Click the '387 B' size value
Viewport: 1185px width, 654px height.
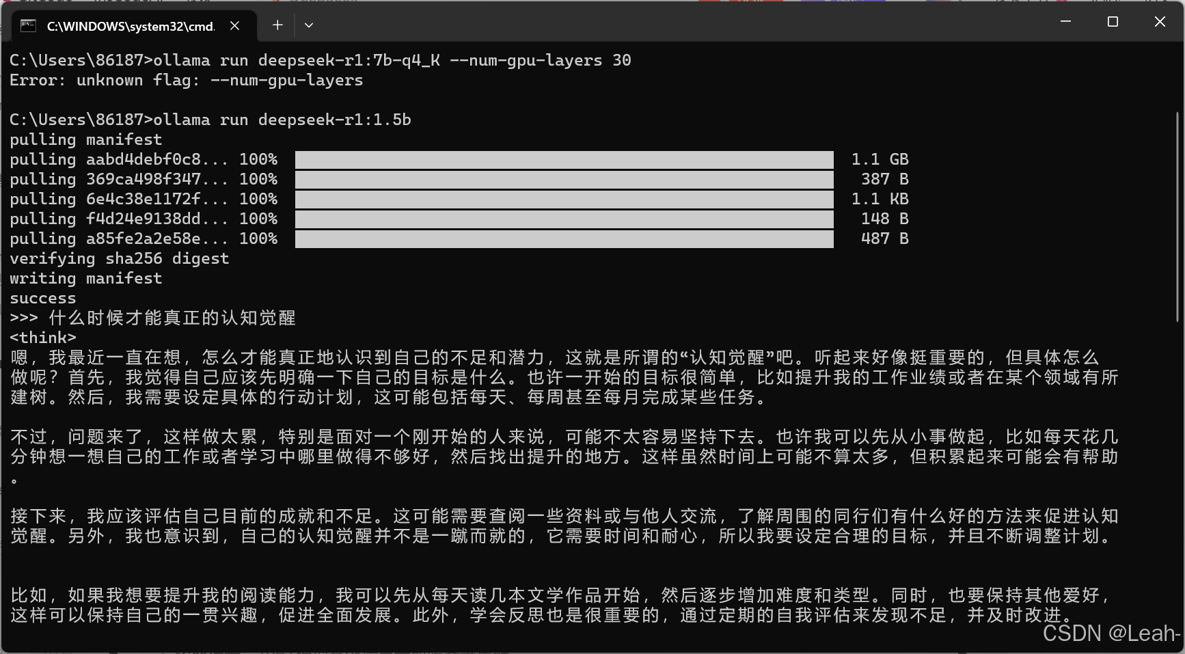point(885,180)
